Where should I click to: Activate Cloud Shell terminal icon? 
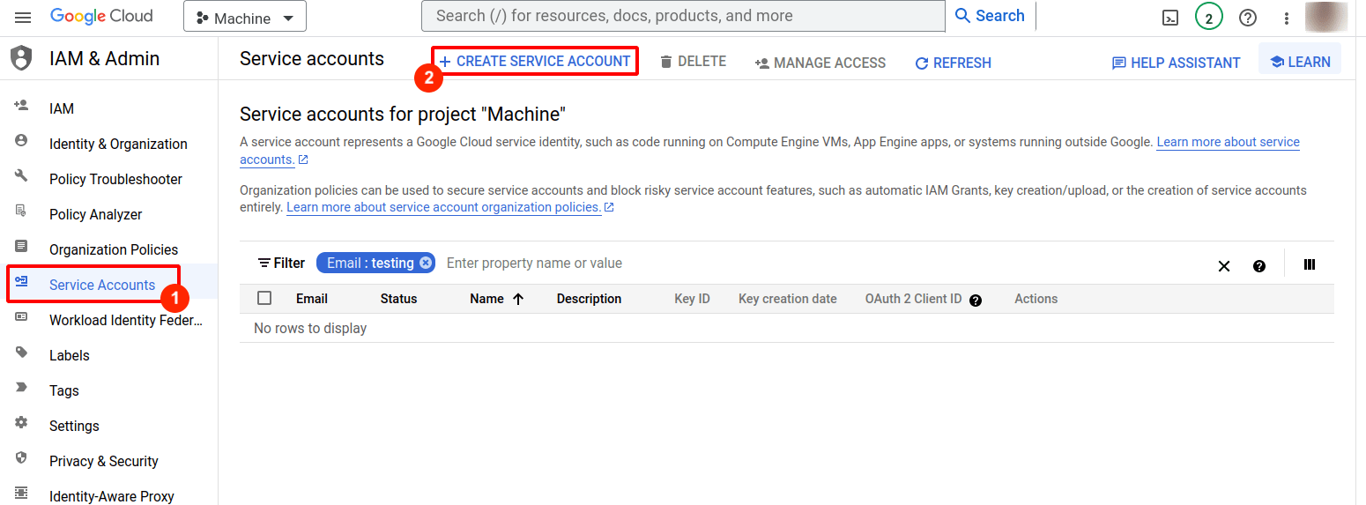[x=1170, y=18]
